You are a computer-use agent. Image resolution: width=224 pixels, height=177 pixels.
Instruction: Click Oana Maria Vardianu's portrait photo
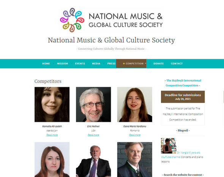(x=135, y=105)
